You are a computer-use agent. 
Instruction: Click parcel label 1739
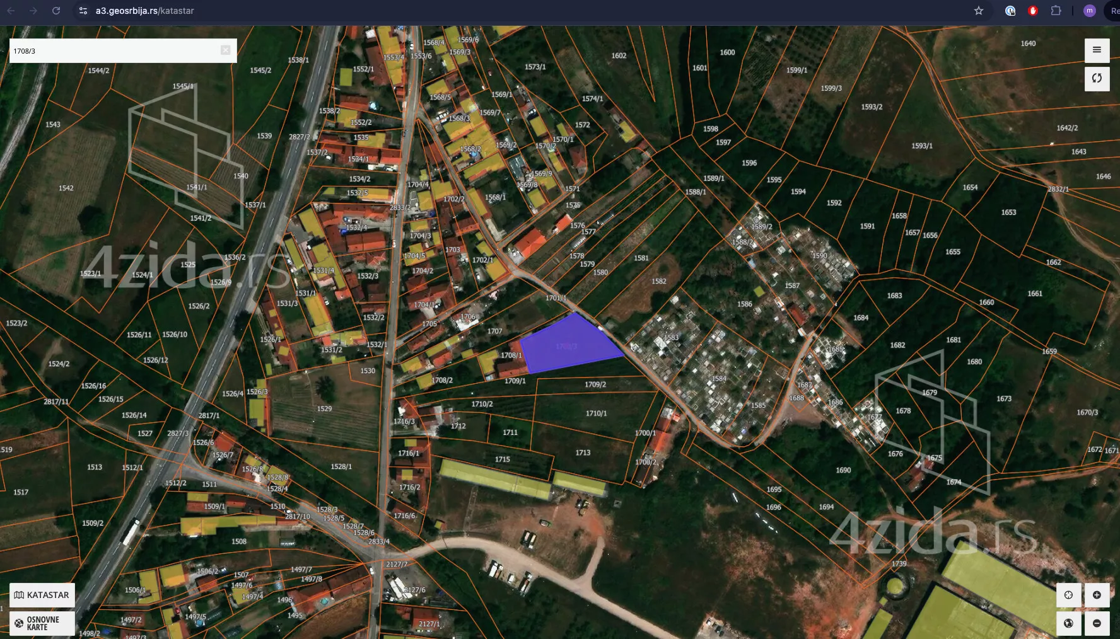pyautogui.click(x=899, y=563)
